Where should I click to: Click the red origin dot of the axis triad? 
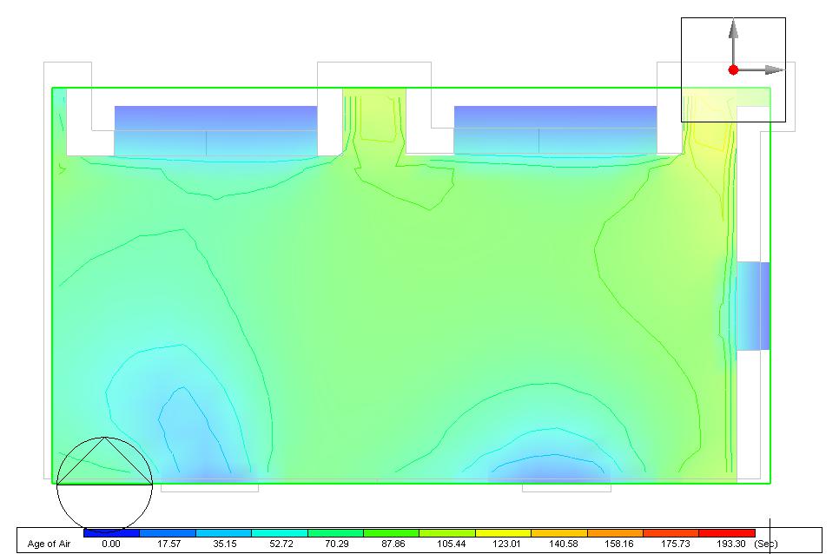click(x=734, y=69)
